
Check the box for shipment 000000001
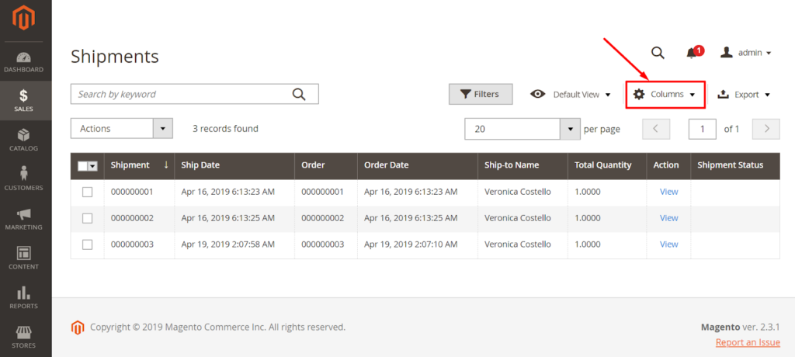87,192
